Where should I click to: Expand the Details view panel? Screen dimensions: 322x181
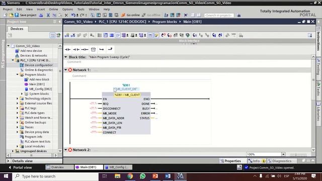pos(8,161)
